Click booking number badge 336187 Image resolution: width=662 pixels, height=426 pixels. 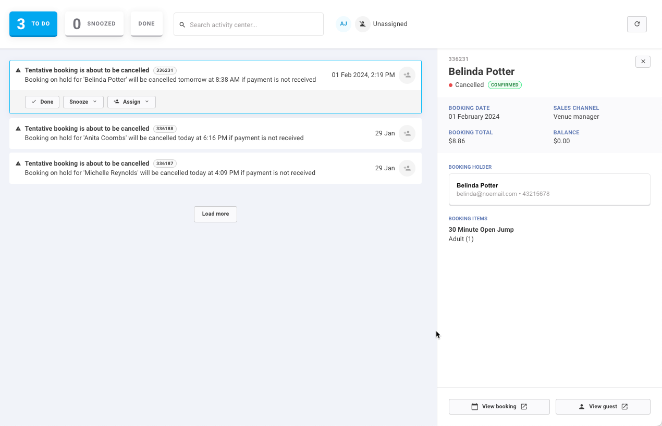[165, 164]
